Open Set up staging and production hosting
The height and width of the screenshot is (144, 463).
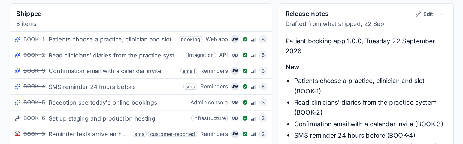tap(102, 118)
